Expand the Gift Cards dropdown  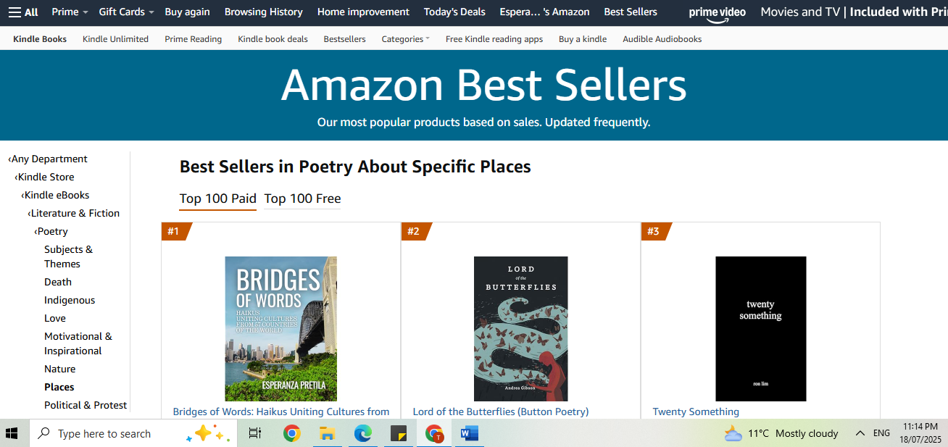(126, 12)
